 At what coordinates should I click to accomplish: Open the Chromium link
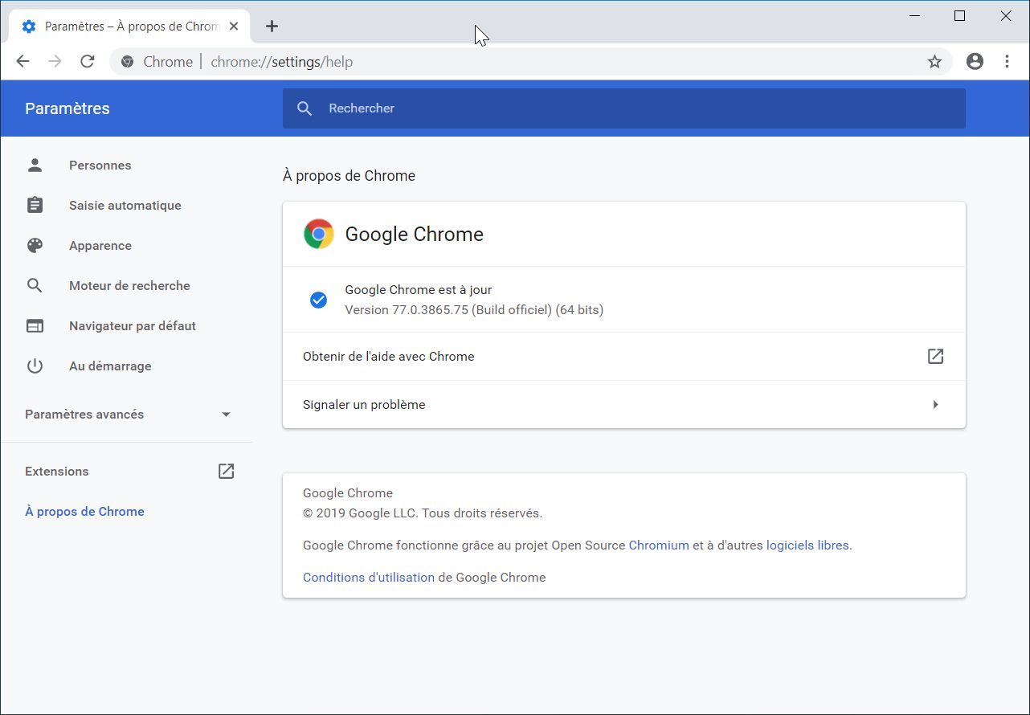(659, 545)
